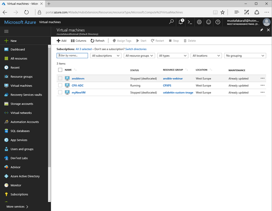This screenshot has width=272, height=211.
Task: Click the Restart command
Action: [157, 40]
